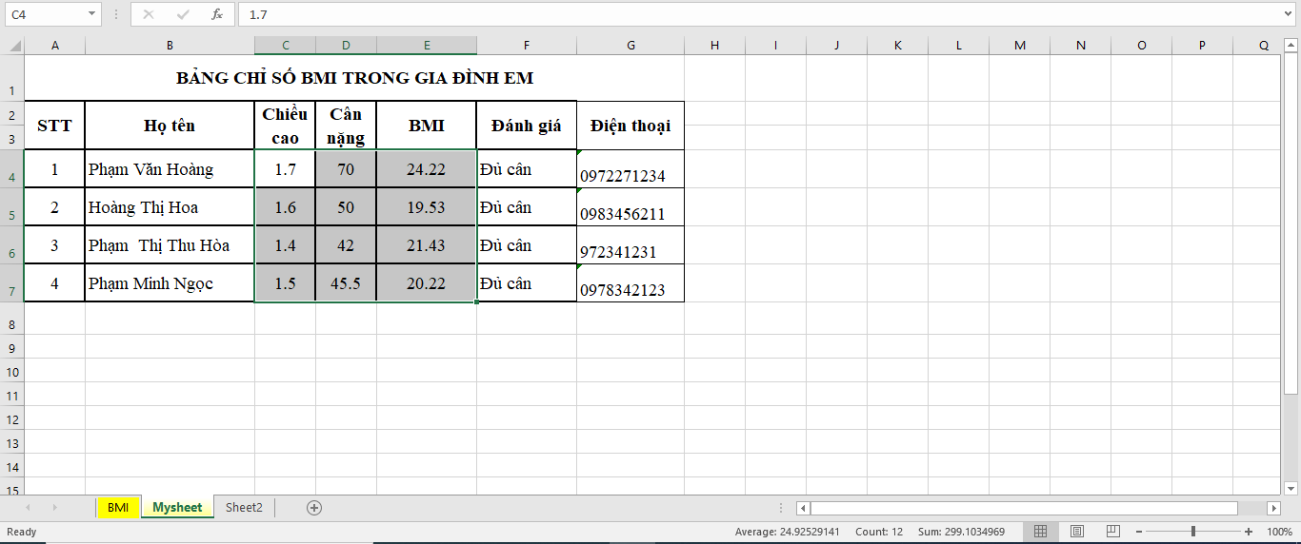Click the title BẢNG CHỈ SỐ BMI cell
Image resolution: width=1301 pixels, height=544 pixels.
click(354, 78)
